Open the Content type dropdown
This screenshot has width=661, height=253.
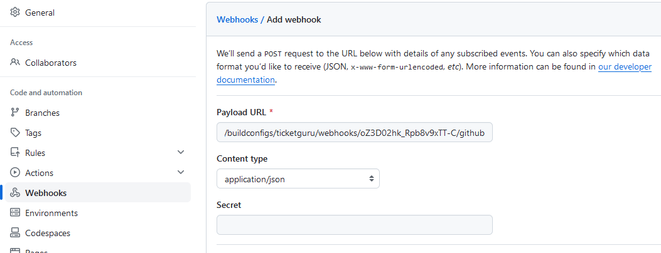tap(298, 179)
